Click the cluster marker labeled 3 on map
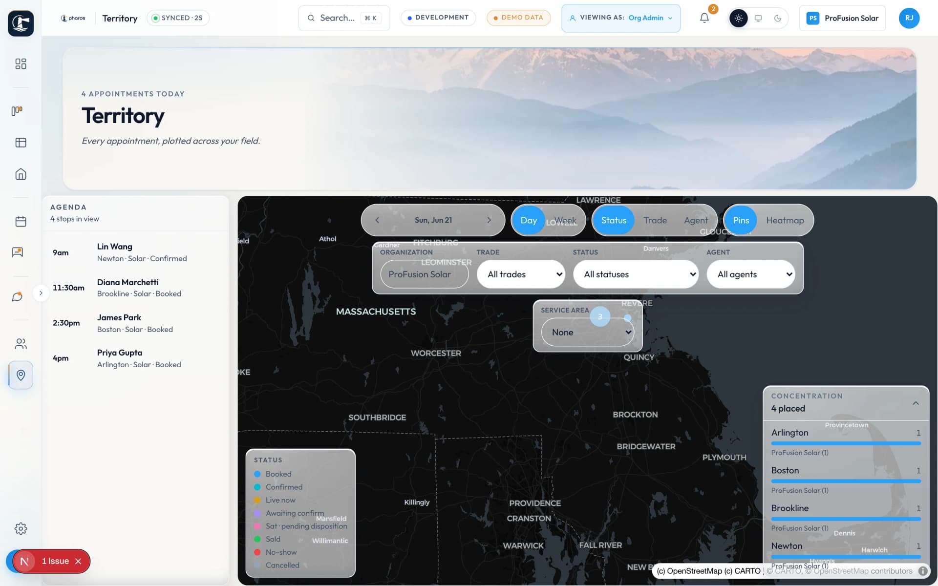 (x=600, y=316)
